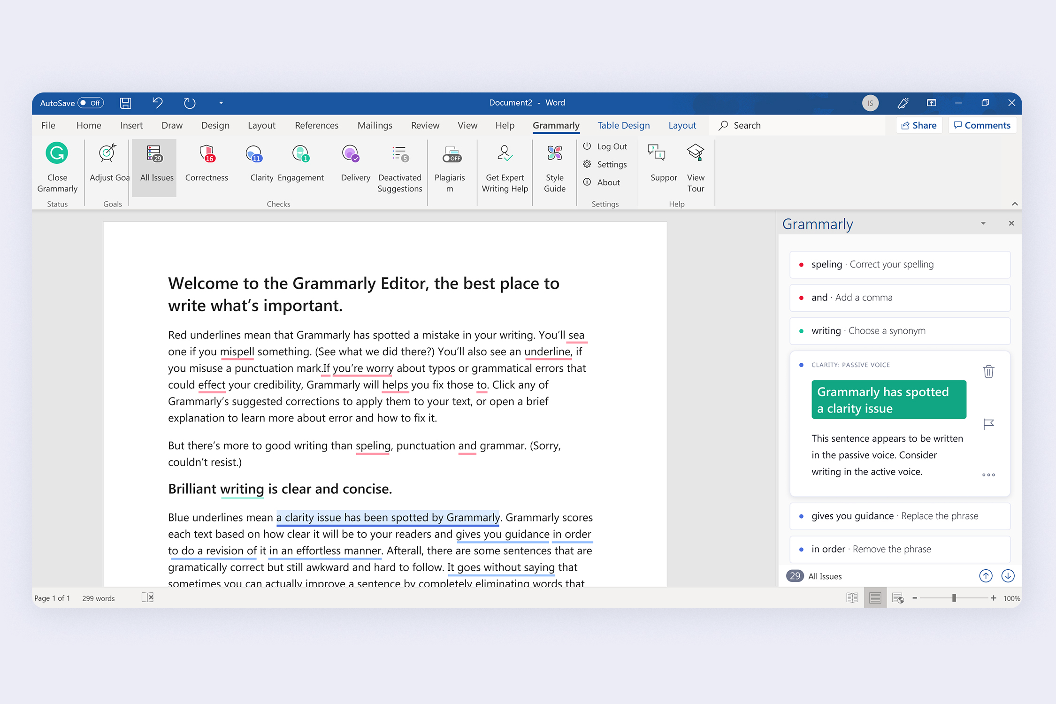Open the File tab
1056x704 pixels.
click(48, 125)
